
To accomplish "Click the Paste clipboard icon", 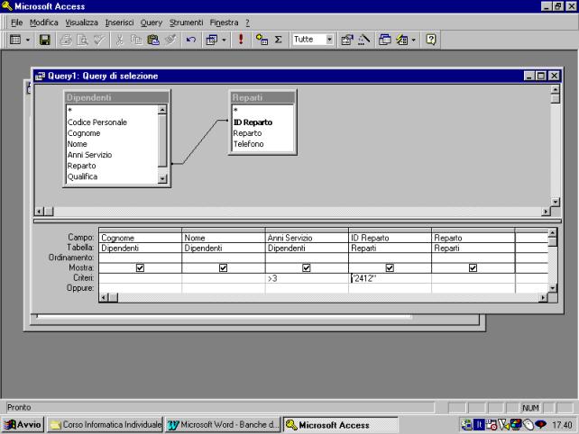I will 153,40.
